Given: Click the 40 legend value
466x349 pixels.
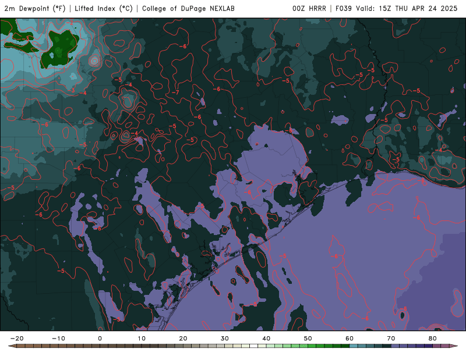Looking at the screenshot, I should coord(266,339).
